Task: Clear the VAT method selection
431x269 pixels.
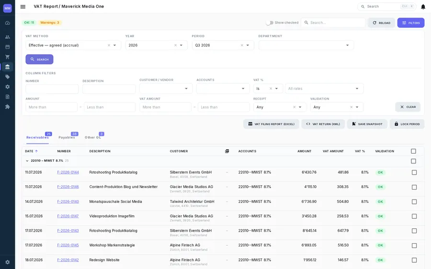Action: (x=109, y=45)
